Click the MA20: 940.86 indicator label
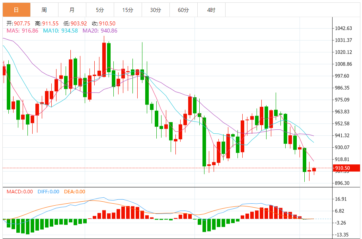 pyautogui.click(x=100, y=31)
